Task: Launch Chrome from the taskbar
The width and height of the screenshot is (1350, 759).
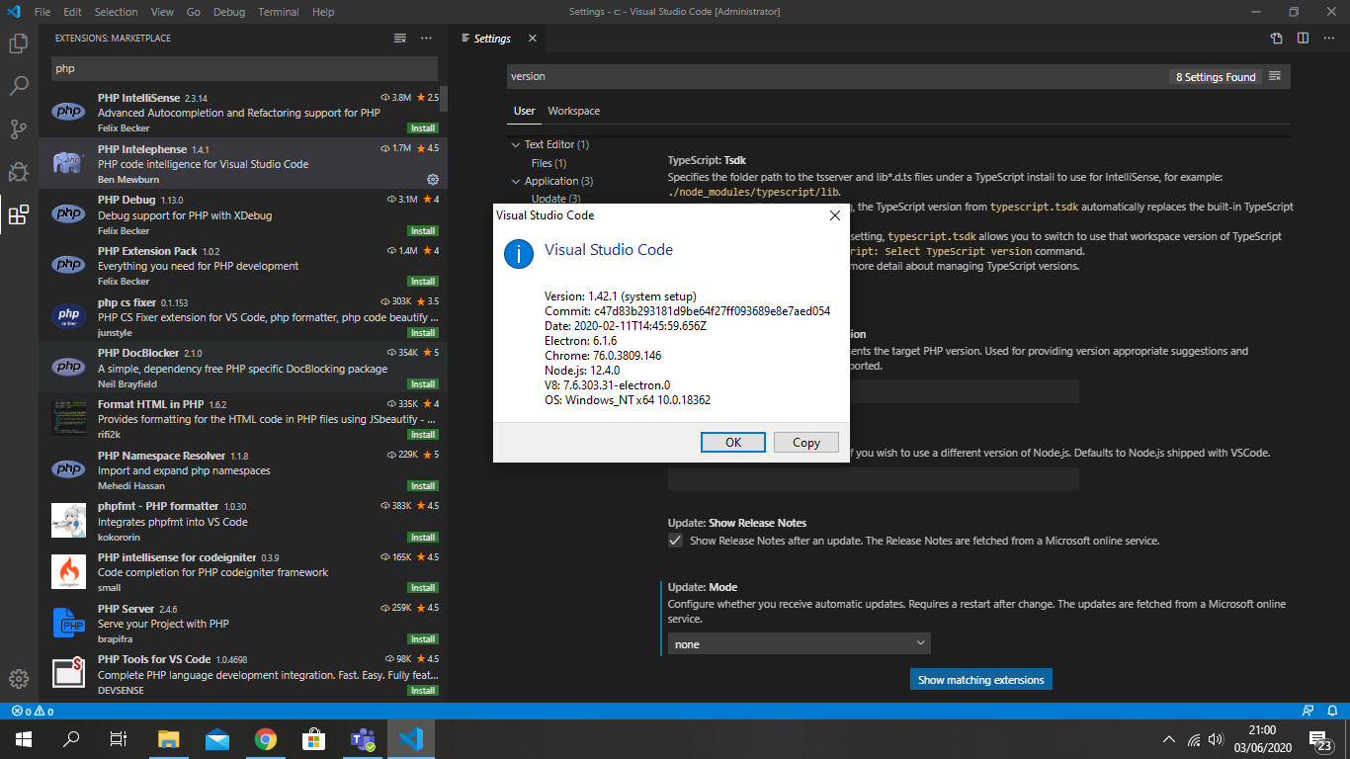Action: click(265, 738)
